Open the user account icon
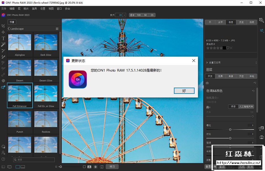The width and height of the screenshot is (265, 171). tap(3, 153)
